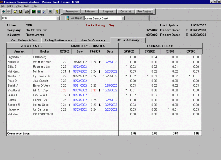Click the 03/2003 quarterly estimates column header
221x160 pixels.
click(x=95, y=51)
